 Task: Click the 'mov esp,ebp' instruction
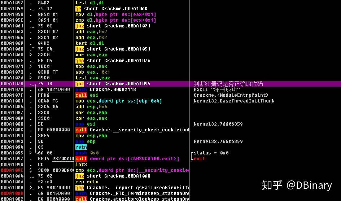coord(91,136)
